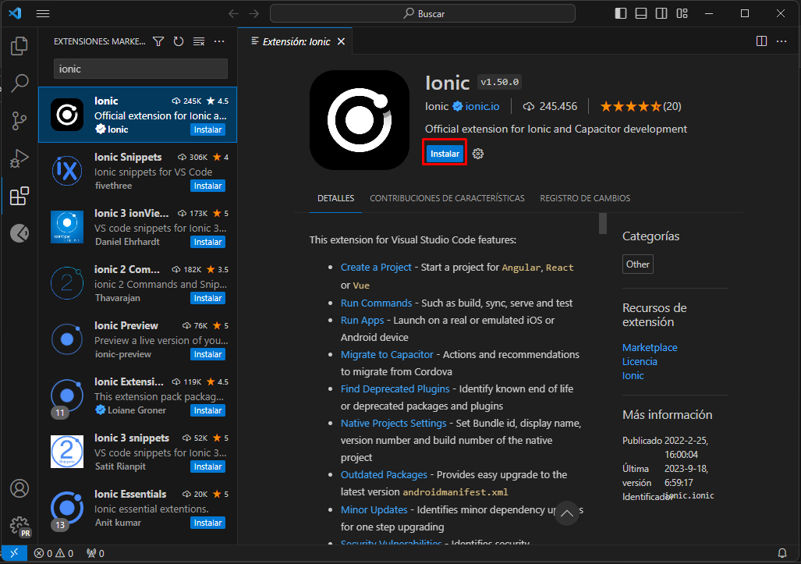Install the Ionic extension from details page
The width and height of the screenshot is (801, 564).
(445, 154)
